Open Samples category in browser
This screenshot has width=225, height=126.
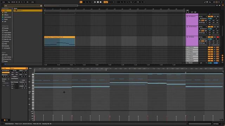(6, 46)
